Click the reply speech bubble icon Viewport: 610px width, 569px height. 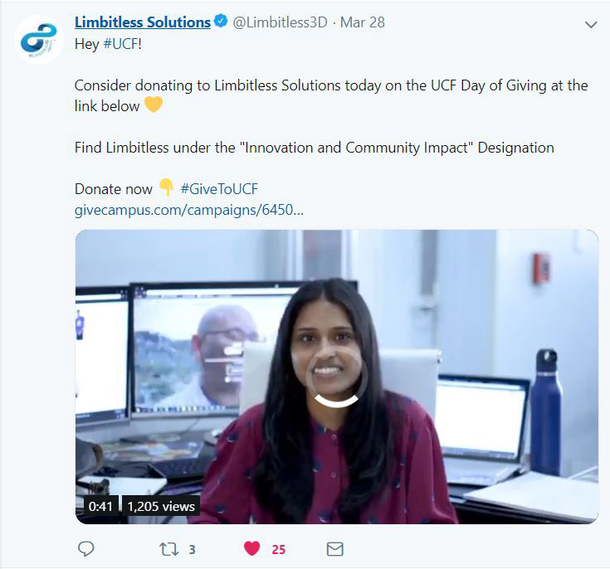click(86, 549)
